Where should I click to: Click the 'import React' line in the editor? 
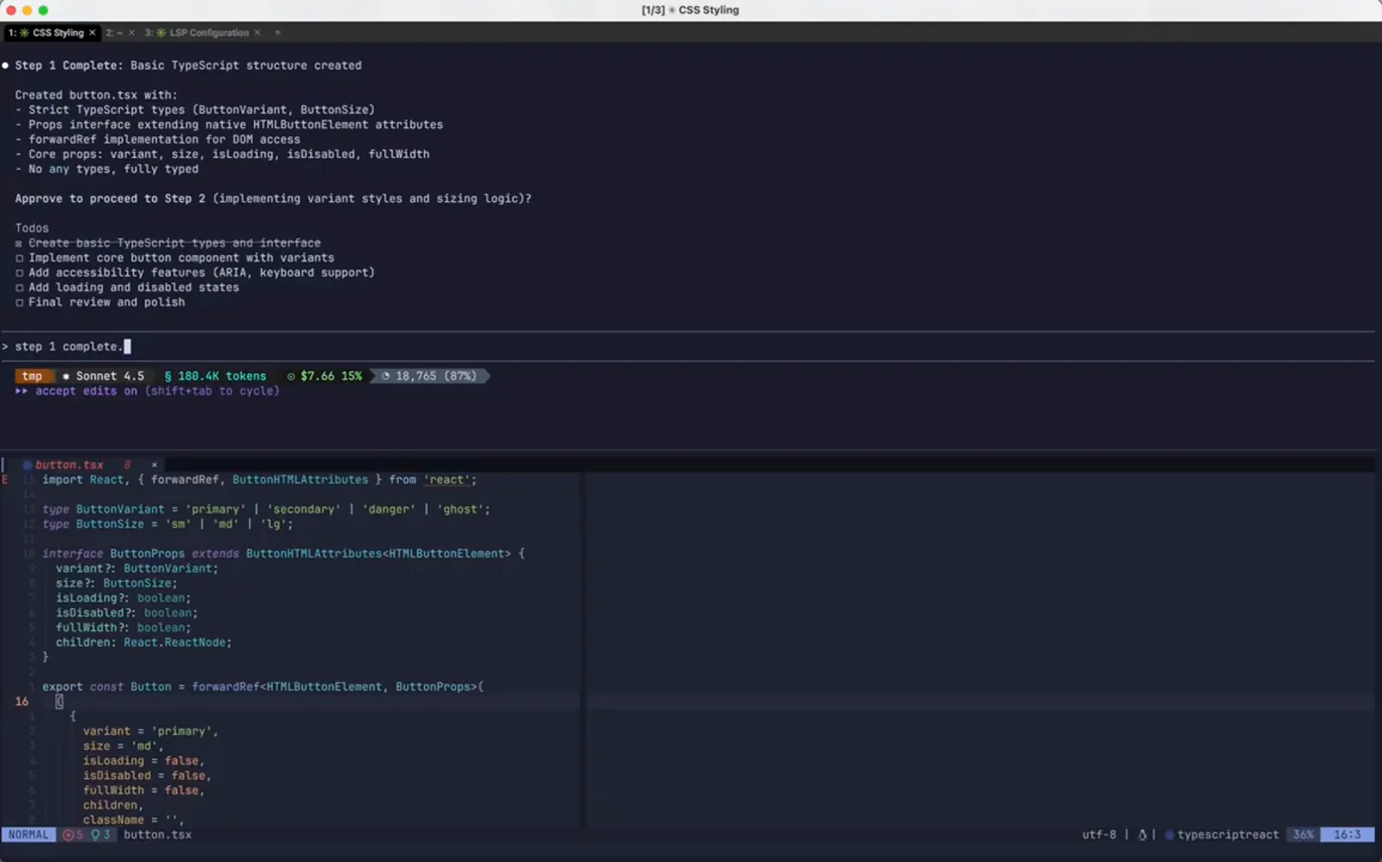(259, 479)
